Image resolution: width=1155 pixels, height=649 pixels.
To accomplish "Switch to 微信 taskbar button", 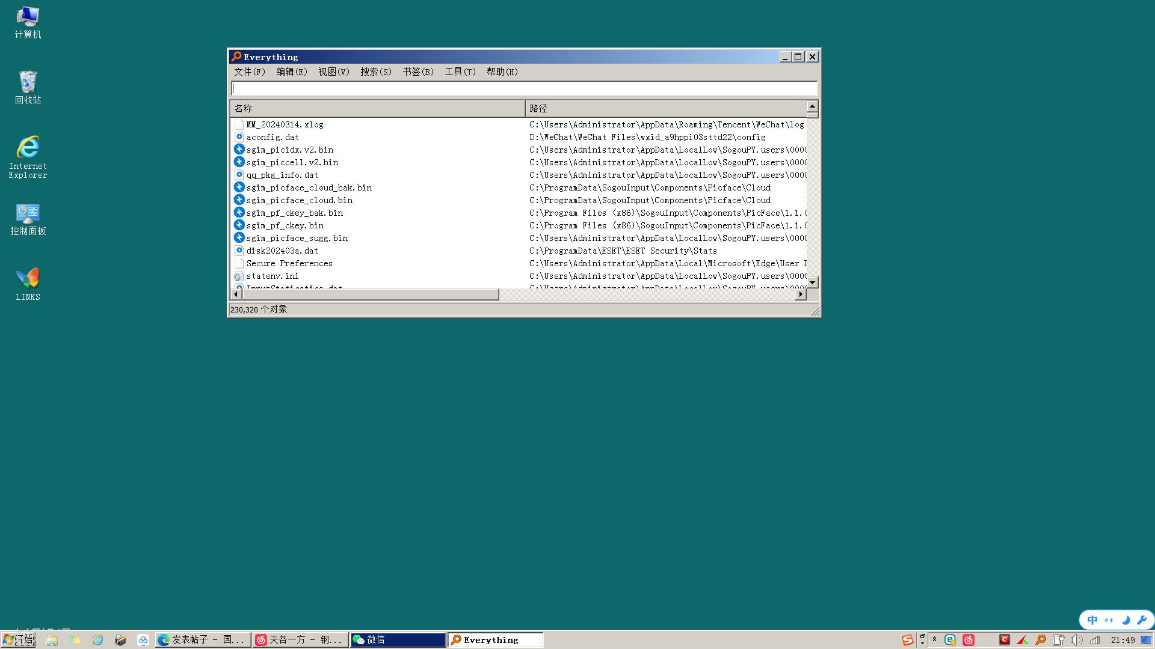I will point(398,640).
